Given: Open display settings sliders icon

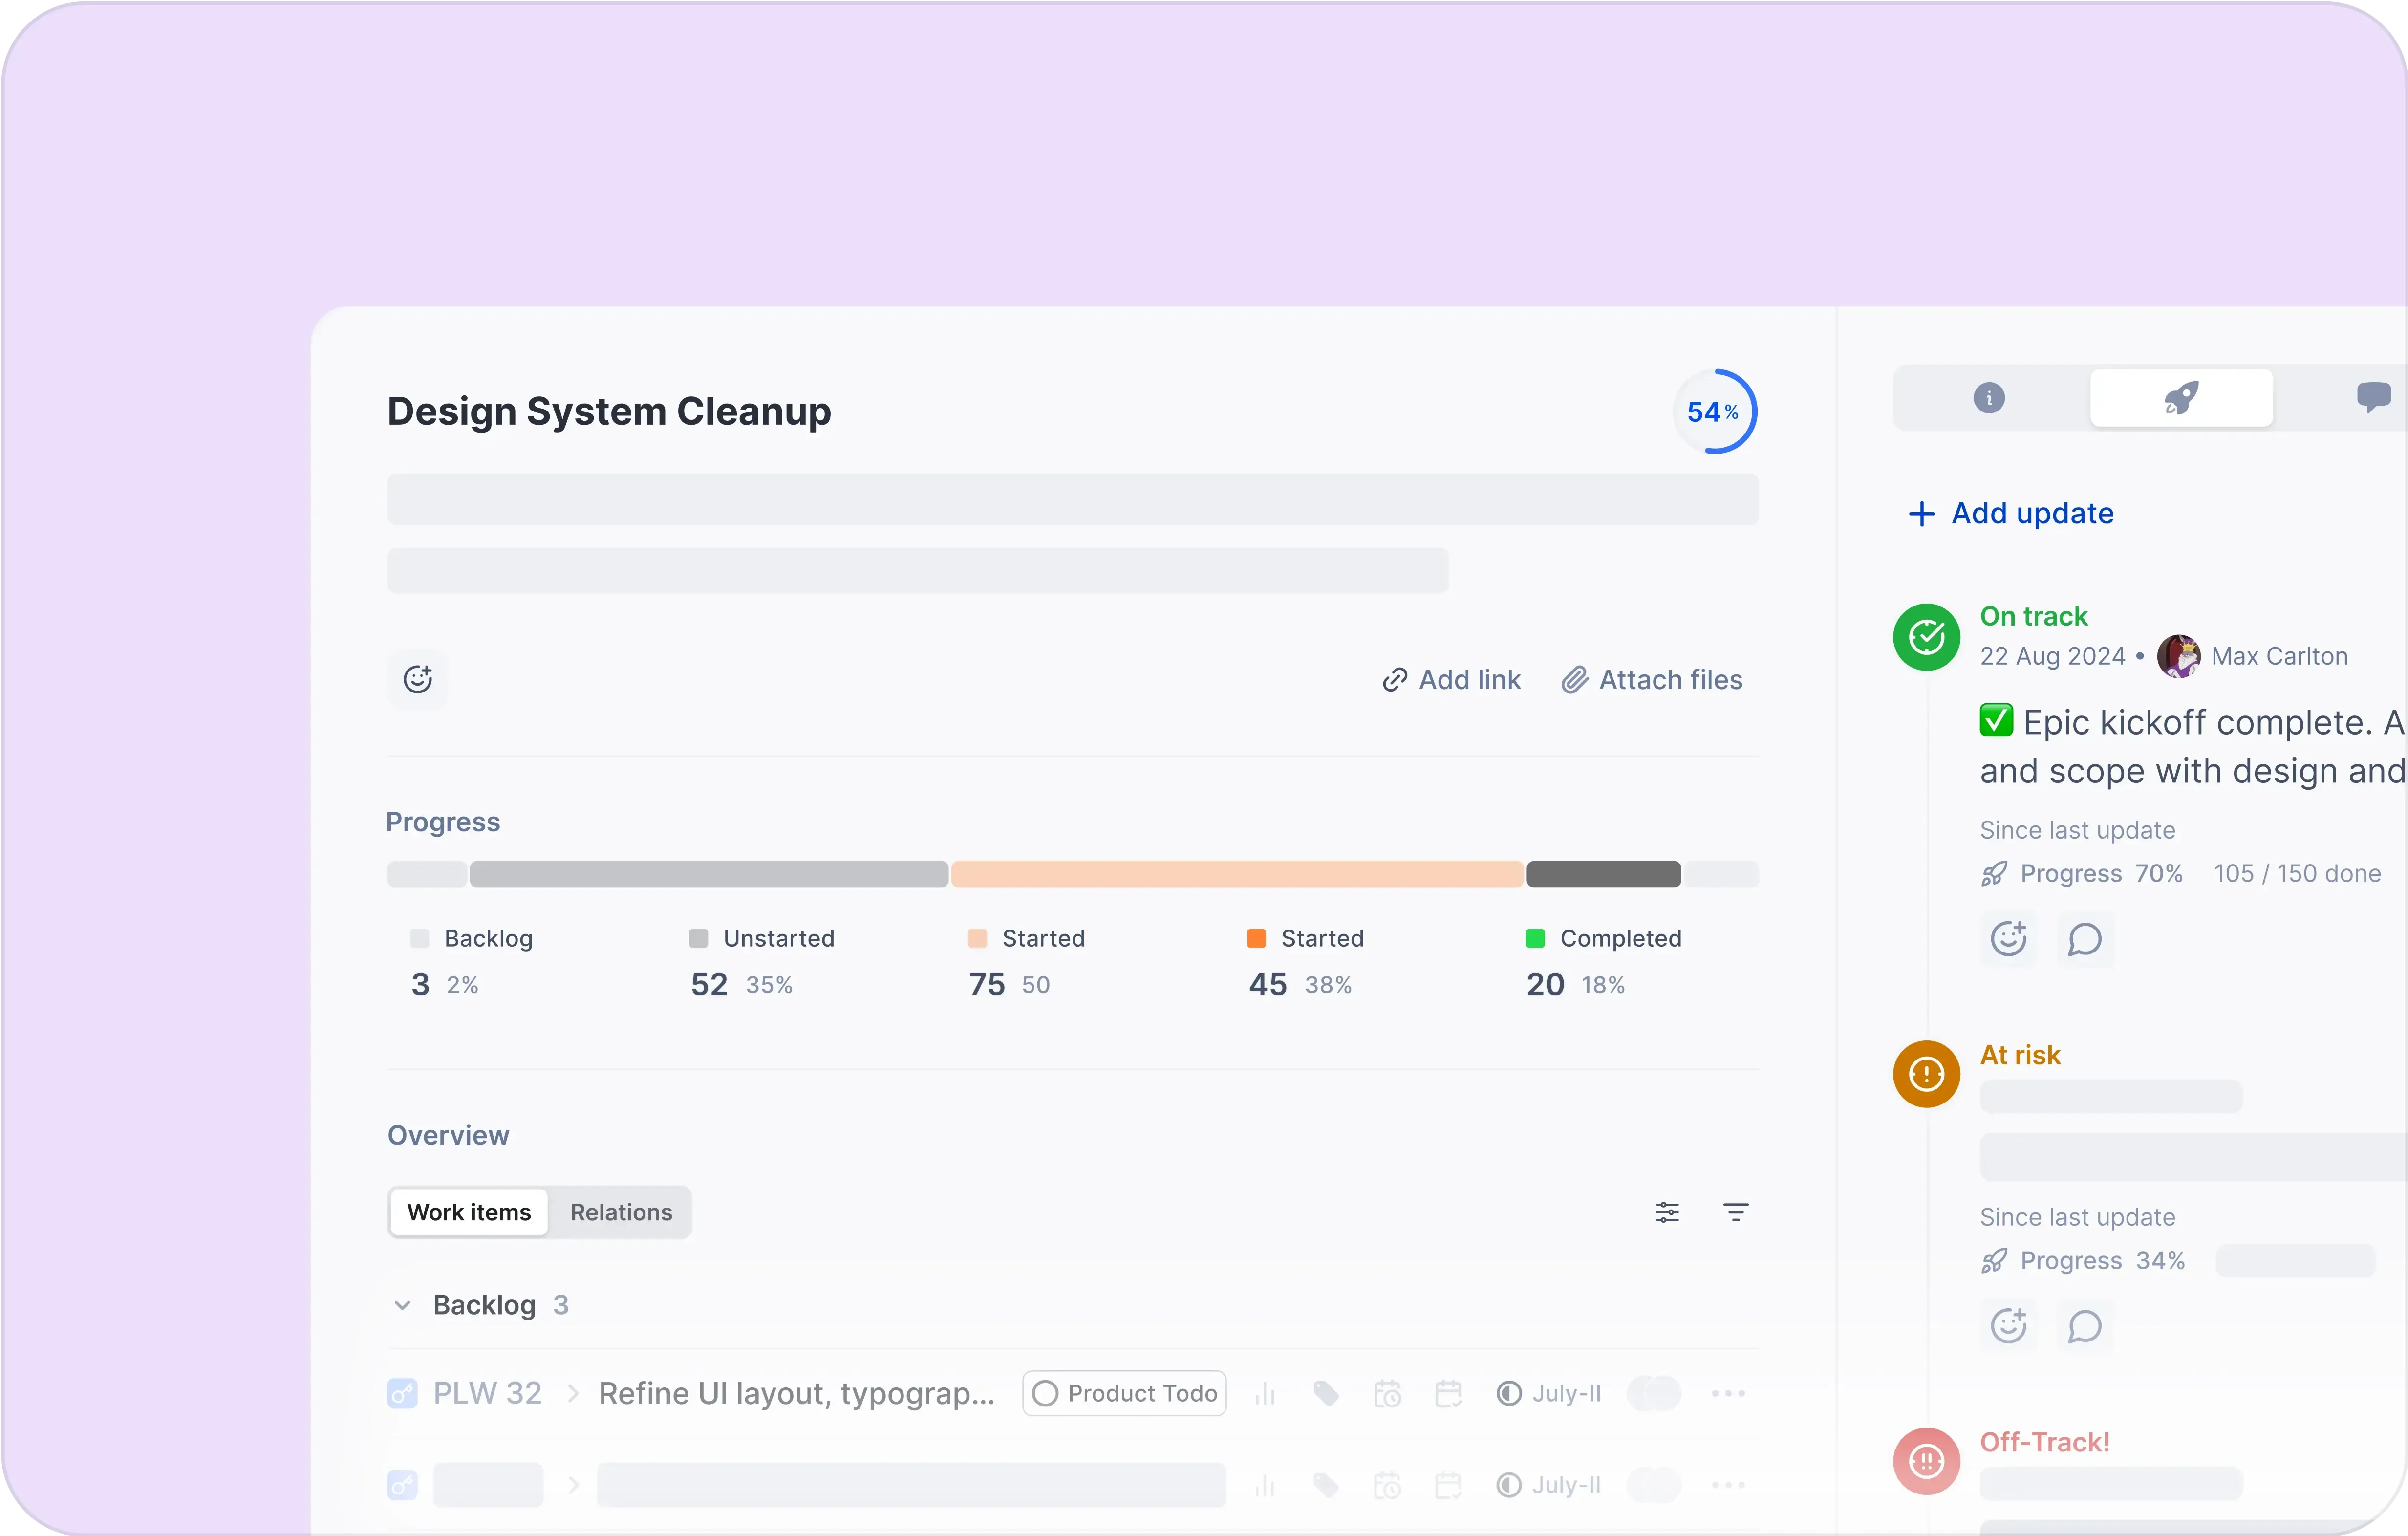Looking at the screenshot, I should [1667, 1212].
